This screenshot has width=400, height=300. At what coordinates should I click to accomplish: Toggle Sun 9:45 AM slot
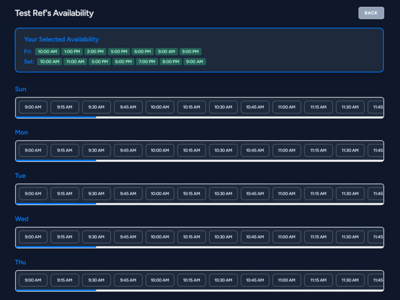click(128, 107)
